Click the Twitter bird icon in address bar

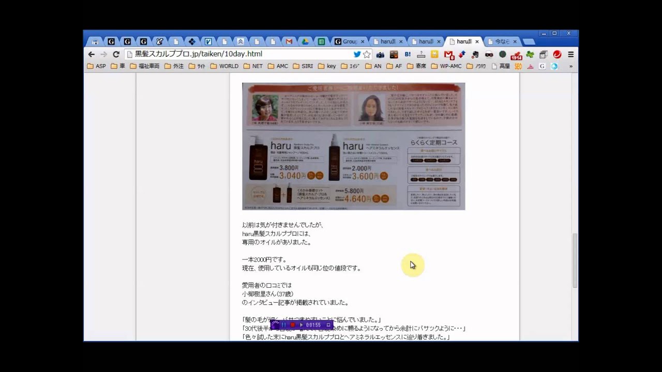(357, 54)
